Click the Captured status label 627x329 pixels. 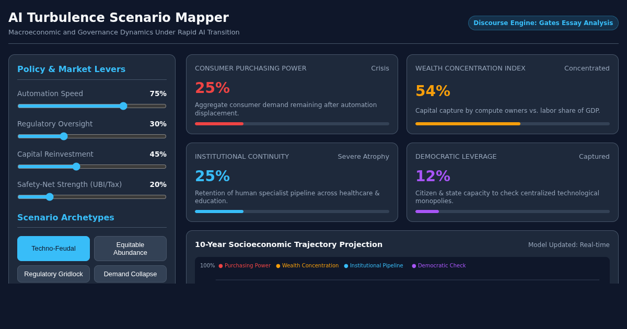594,157
